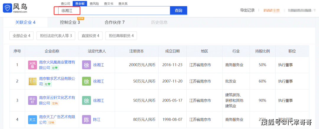
Task: Filter by 直接投资 4
Action: tap(90, 36)
